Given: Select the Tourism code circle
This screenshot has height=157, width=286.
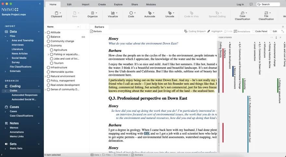Looking at the screenshot, I should pos(52,63).
